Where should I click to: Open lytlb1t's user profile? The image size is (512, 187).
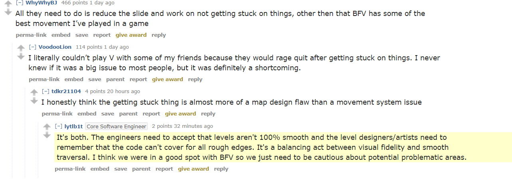pyautogui.click(x=73, y=126)
